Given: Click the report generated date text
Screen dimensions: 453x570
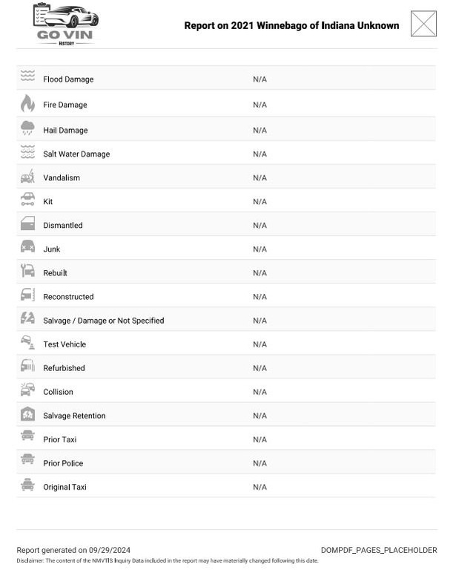Looking at the screenshot, I should [x=73, y=550].
